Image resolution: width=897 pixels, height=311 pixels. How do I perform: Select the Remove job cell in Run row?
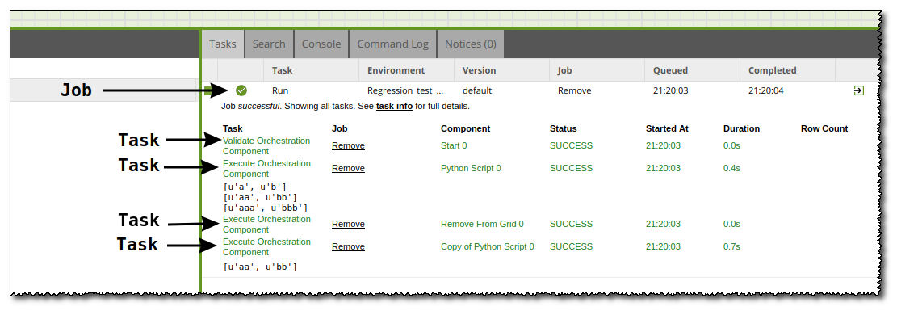coord(574,90)
